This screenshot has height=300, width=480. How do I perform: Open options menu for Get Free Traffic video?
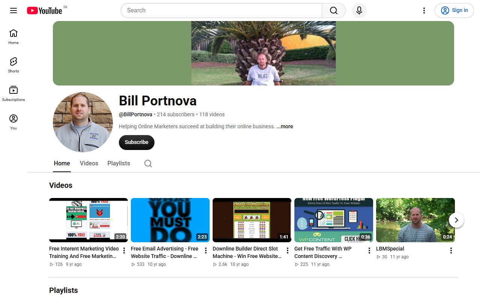click(x=369, y=250)
